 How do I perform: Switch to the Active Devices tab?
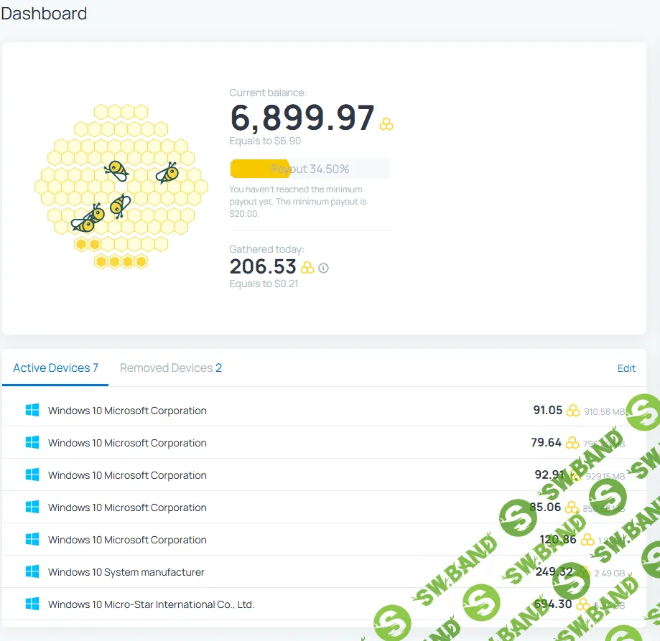pyautogui.click(x=55, y=368)
